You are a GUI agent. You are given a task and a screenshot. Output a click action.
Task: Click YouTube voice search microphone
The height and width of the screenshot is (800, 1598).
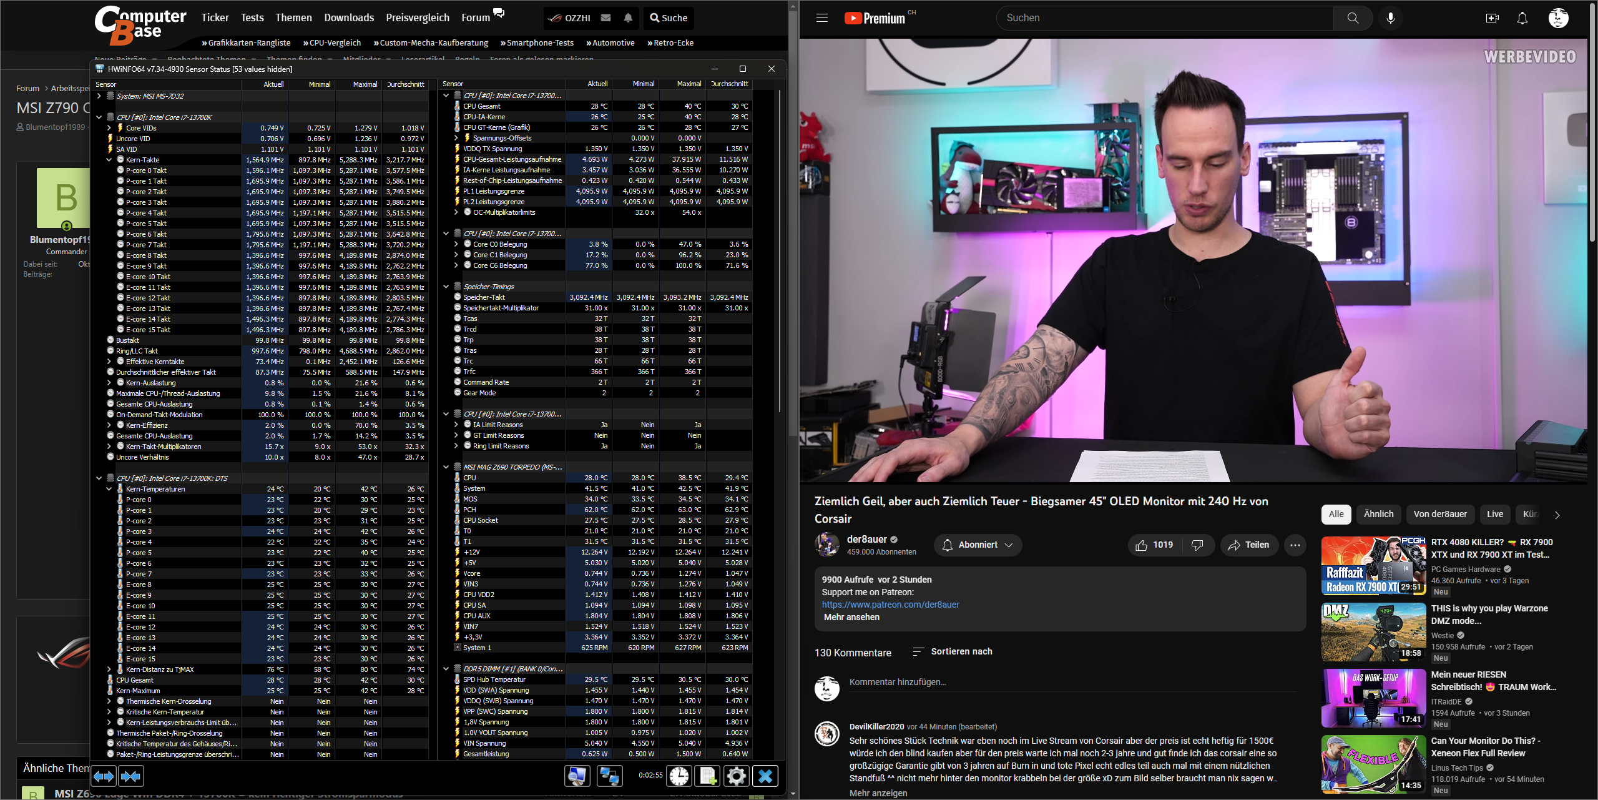pos(1391,18)
